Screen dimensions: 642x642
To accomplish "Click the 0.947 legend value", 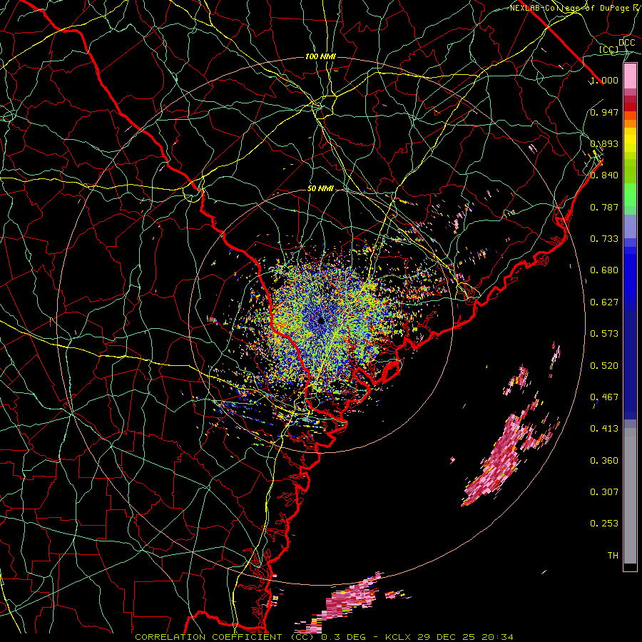I will pos(604,112).
